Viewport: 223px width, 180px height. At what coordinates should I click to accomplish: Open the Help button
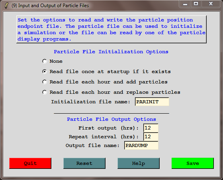(139, 163)
